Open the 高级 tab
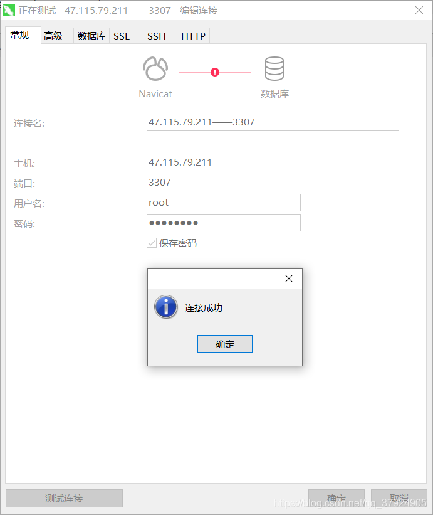This screenshot has height=515, width=433. pyautogui.click(x=57, y=36)
